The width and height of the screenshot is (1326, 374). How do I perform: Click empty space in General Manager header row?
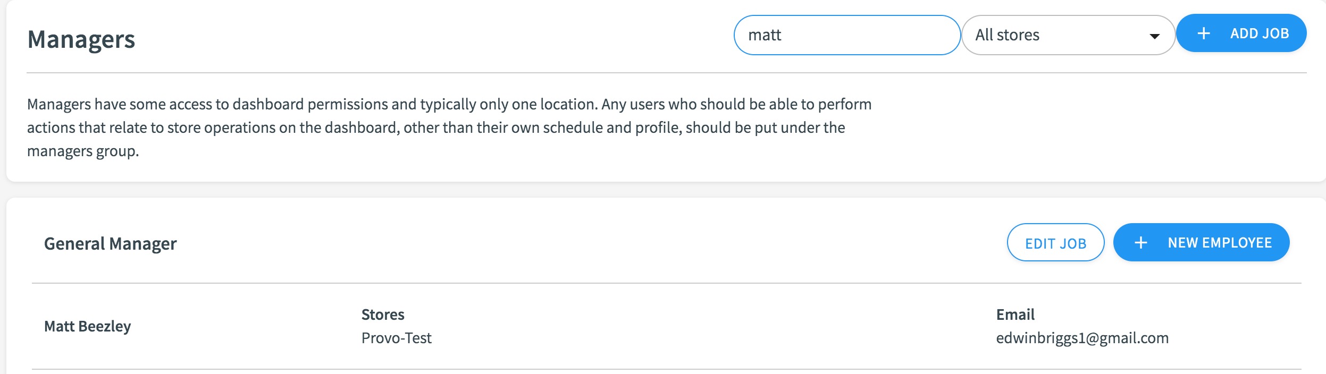[585, 243]
